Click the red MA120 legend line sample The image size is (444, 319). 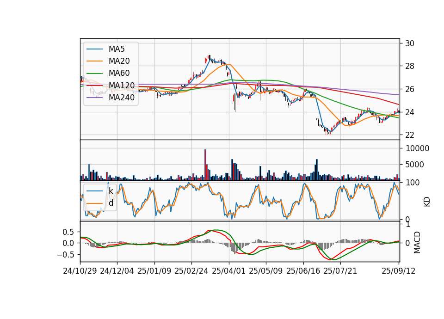coord(94,85)
